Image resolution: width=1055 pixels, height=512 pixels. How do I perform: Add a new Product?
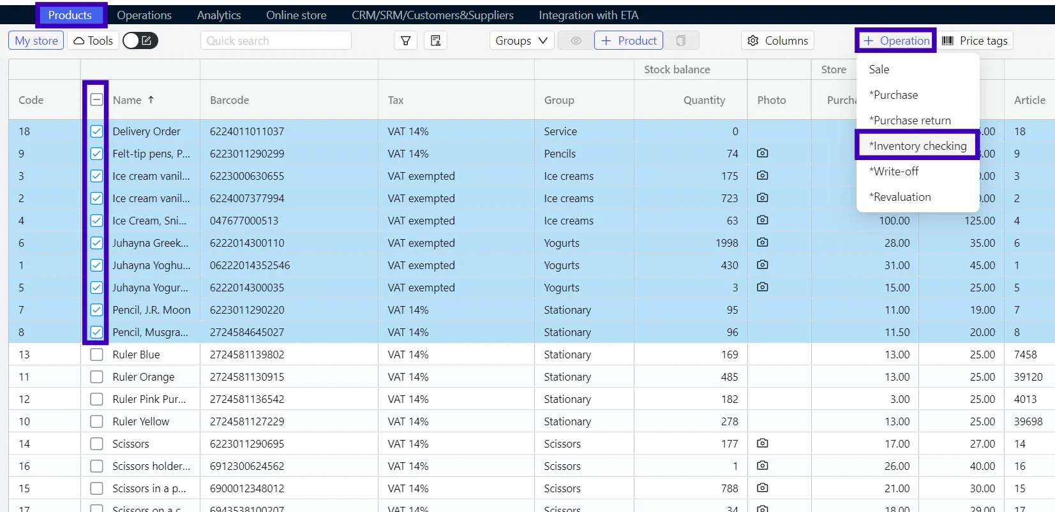pos(629,41)
